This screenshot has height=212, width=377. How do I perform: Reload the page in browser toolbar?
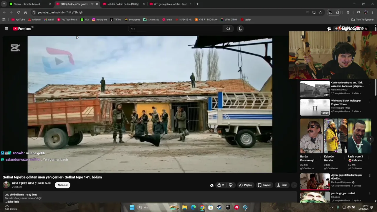pyautogui.click(x=18, y=12)
